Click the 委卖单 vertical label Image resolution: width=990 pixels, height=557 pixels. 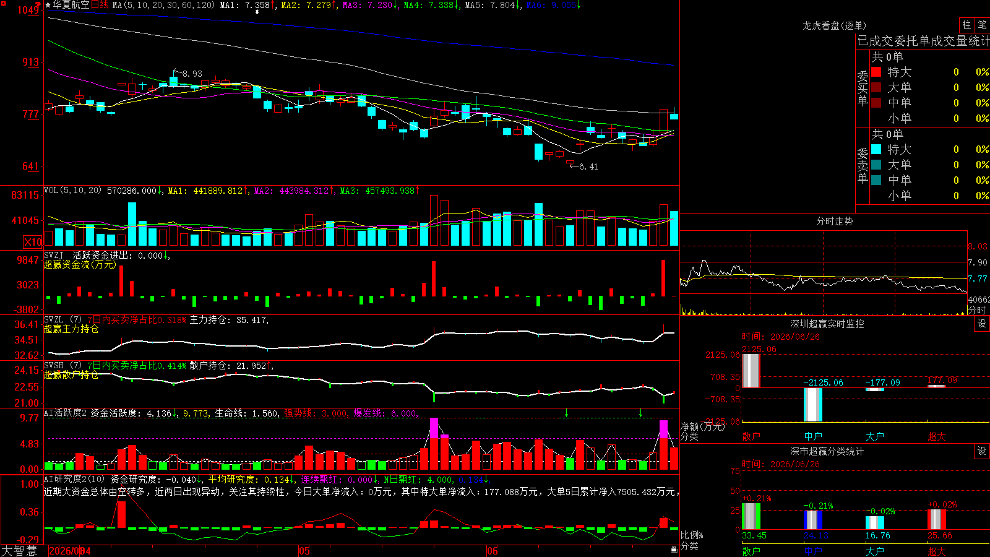point(863,165)
